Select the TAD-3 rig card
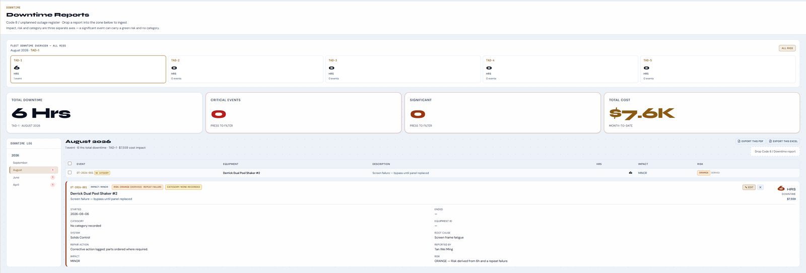This screenshot has height=273, width=806. point(403,69)
